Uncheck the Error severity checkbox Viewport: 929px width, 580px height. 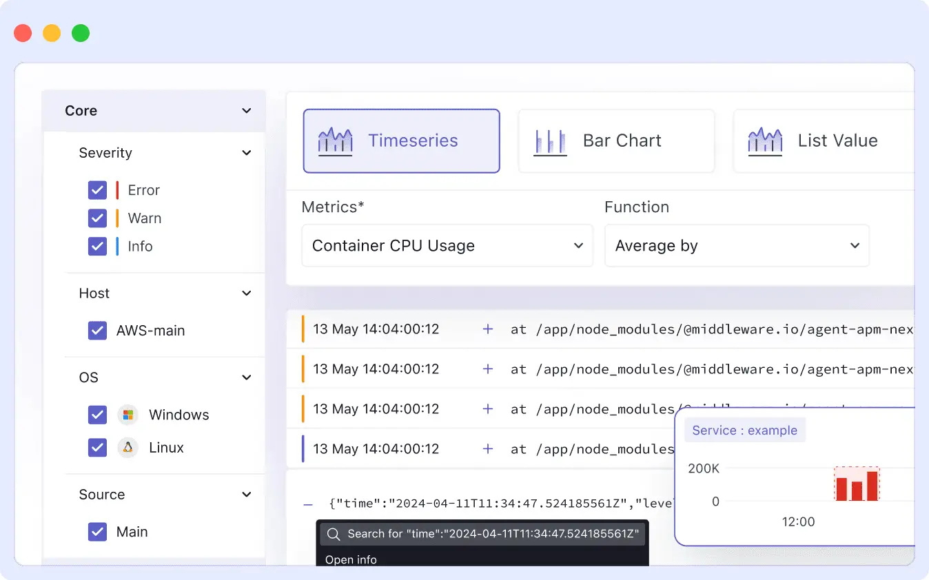point(97,190)
